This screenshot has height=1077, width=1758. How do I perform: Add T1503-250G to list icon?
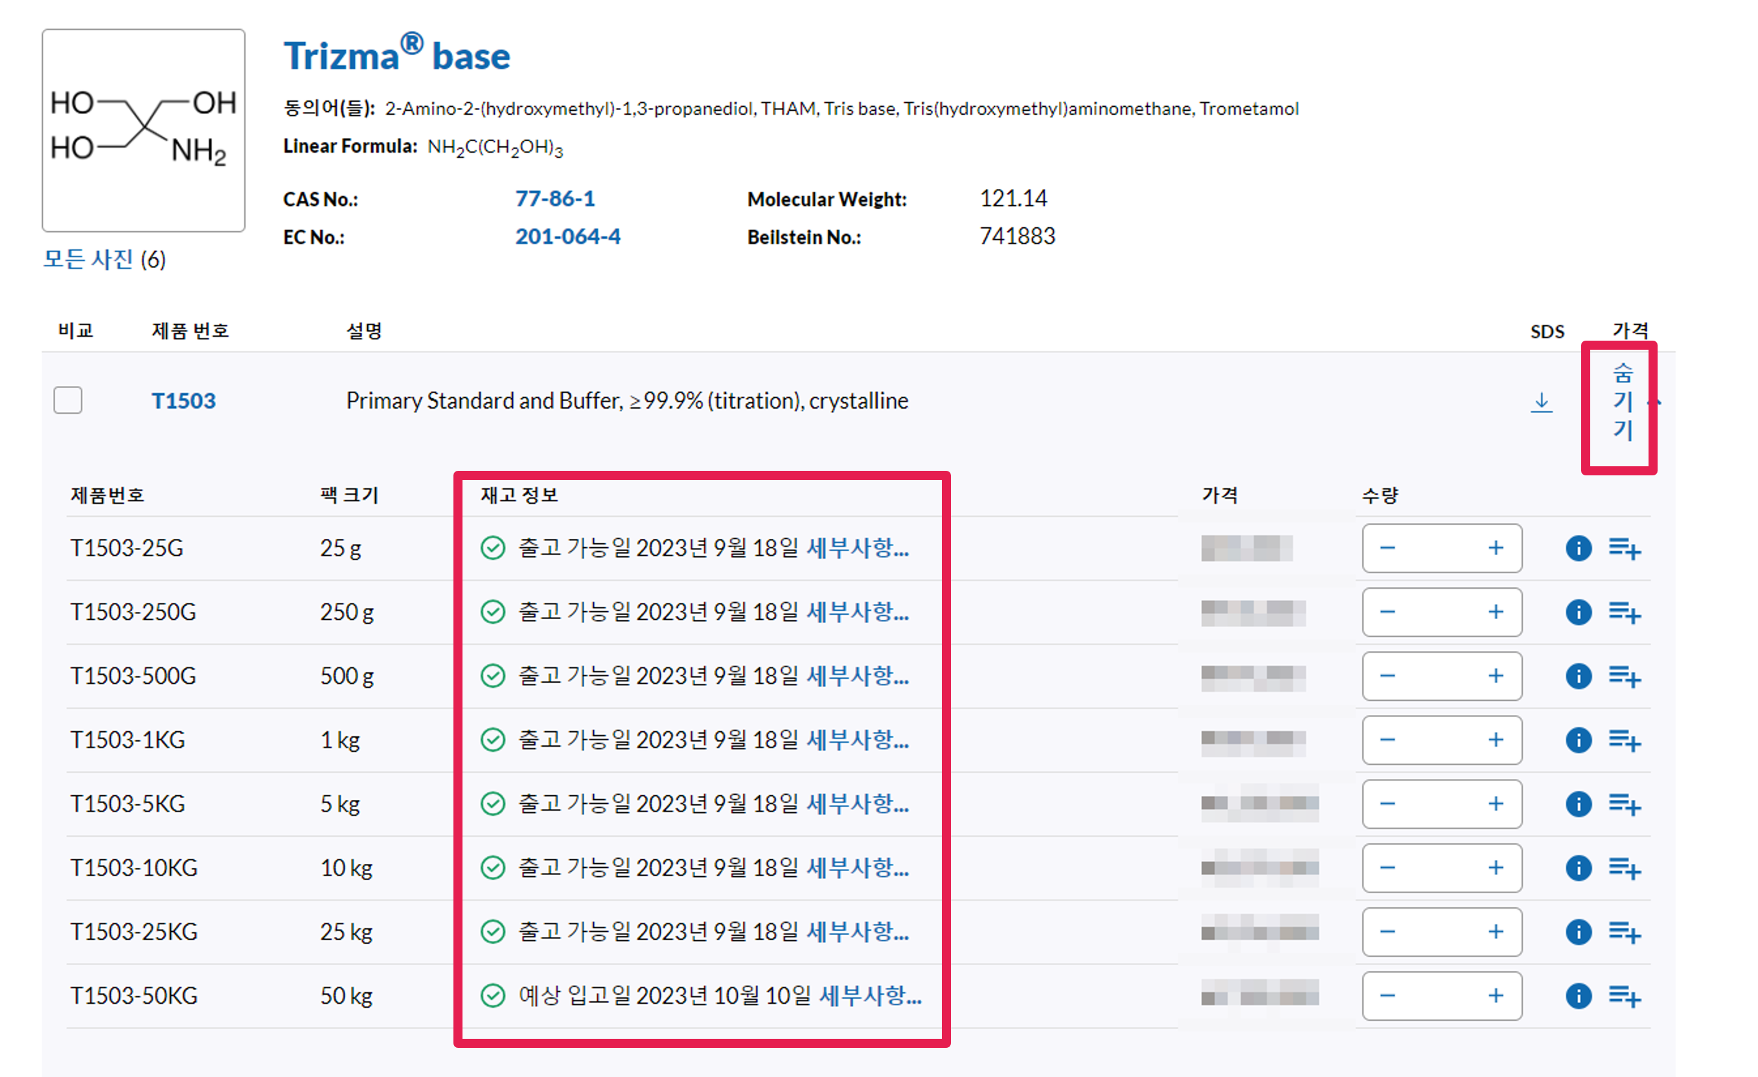tap(1625, 612)
